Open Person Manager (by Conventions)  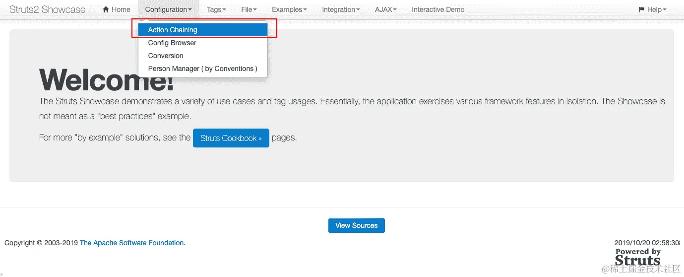point(202,69)
